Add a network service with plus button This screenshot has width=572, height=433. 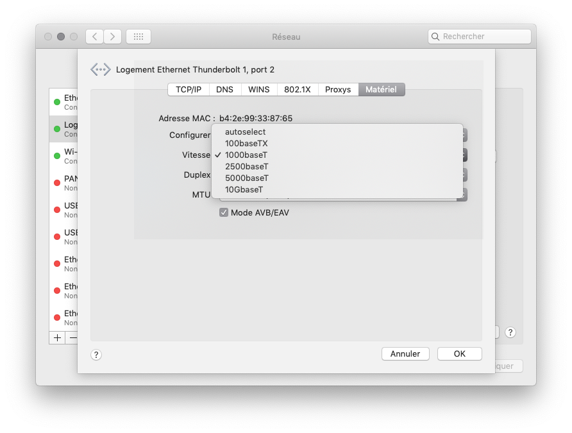(x=57, y=338)
